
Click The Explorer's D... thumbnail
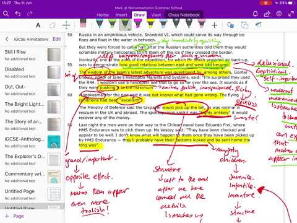54,159
